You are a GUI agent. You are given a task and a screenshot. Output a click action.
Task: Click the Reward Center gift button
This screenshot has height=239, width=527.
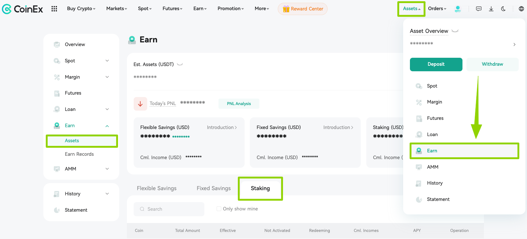click(x=303, y=9)
